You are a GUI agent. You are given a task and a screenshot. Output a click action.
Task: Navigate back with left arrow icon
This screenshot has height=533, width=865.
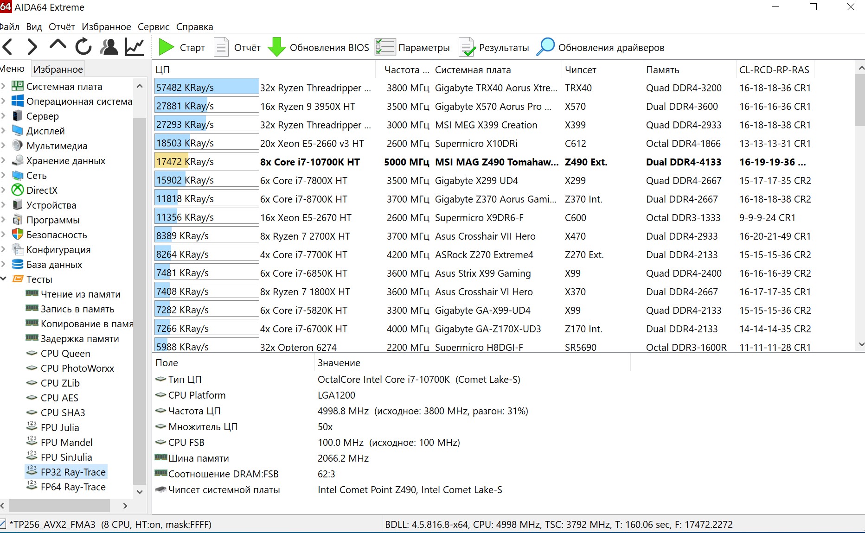pos(8,47)
